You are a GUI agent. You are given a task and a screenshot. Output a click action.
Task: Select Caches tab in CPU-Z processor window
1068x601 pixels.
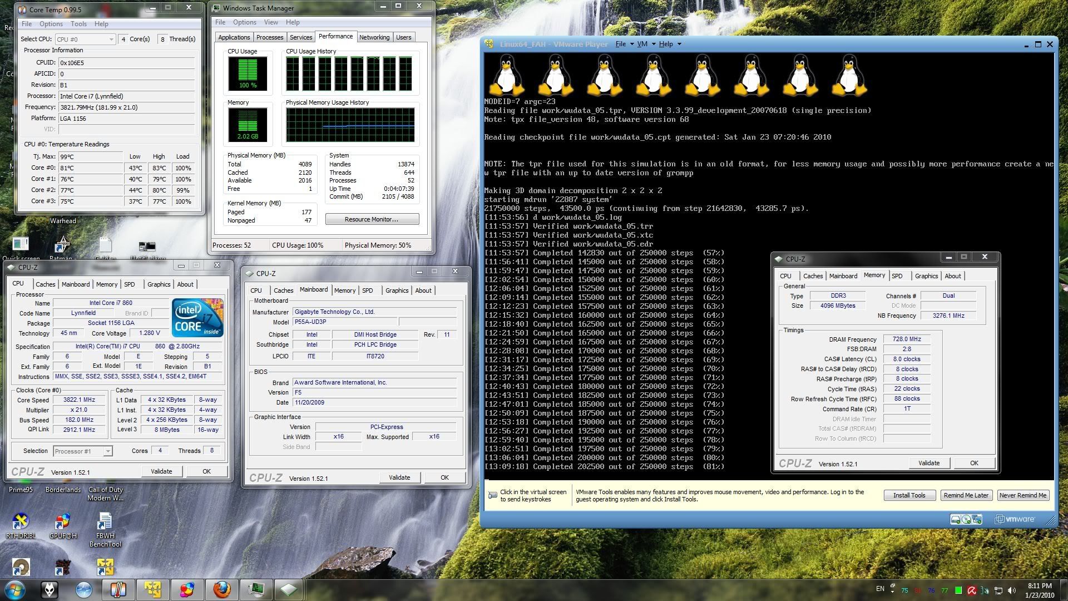[x=45, y=284]
